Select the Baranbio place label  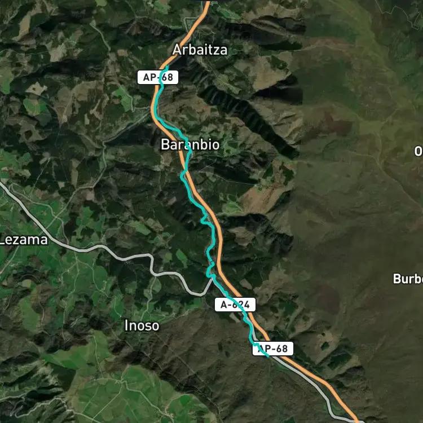pyautogui.click(x=190, y=144)
